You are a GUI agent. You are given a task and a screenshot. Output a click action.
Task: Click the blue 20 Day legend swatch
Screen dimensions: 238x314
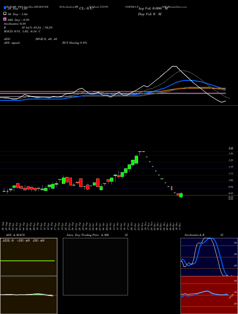click(x=5, y=8)
